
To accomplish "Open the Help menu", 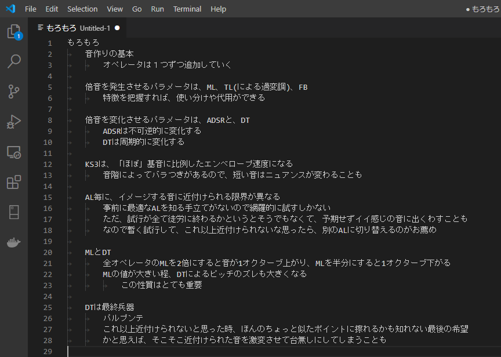I will [x=218, y=9].
